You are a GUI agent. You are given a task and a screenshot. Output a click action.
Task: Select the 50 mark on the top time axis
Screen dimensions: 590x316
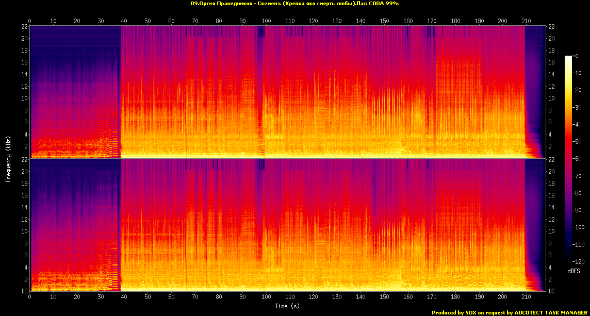[148, 21]
